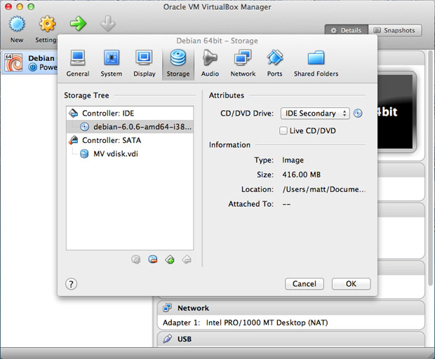Click the remove attachment icon
Image resolution: width=435 pixels, height=359 pixels.
pos(152,259)
